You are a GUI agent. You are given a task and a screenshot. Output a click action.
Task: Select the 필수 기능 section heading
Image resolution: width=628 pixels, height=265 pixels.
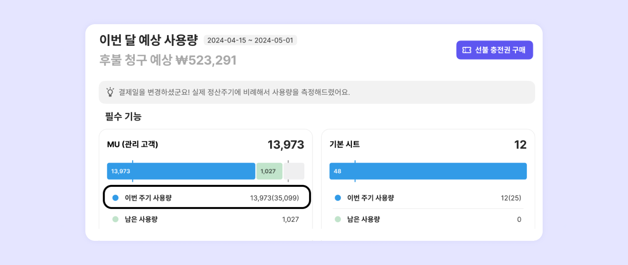tap(123, 117)
